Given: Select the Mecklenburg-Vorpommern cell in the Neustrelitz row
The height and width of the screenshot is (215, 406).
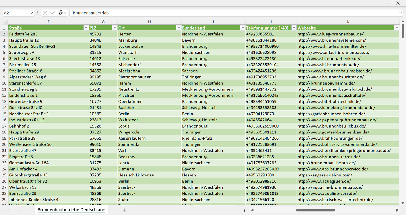Looking at the screenshot, I should pos(213,89).
